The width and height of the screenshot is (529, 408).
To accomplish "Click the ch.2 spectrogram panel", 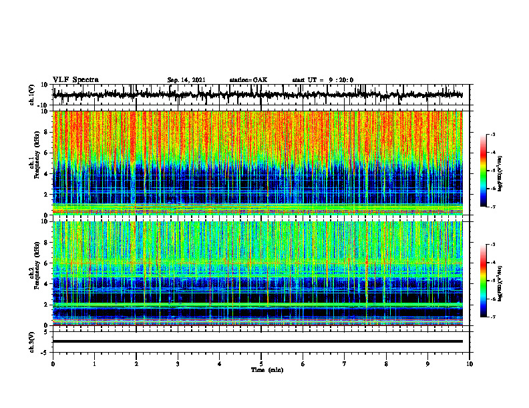I will 257,273.
